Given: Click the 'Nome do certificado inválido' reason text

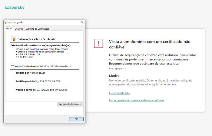Looking at the screenshot, I should (151, 82).
